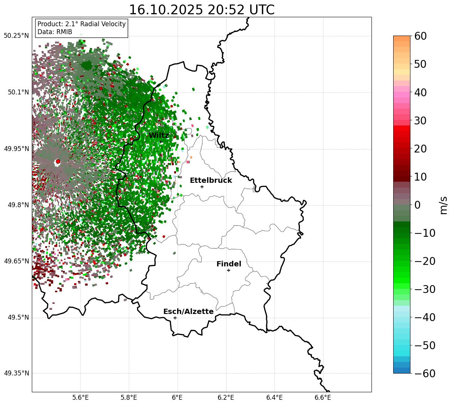Click the −40 colorbar tick label
This screenshot has height=405, width=452.
click(x=425, y=317)
